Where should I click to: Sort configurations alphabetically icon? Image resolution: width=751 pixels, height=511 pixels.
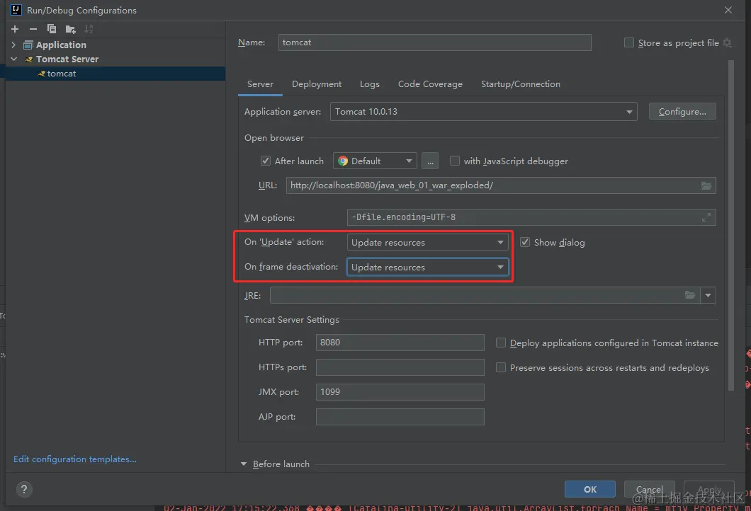[89, 29]
